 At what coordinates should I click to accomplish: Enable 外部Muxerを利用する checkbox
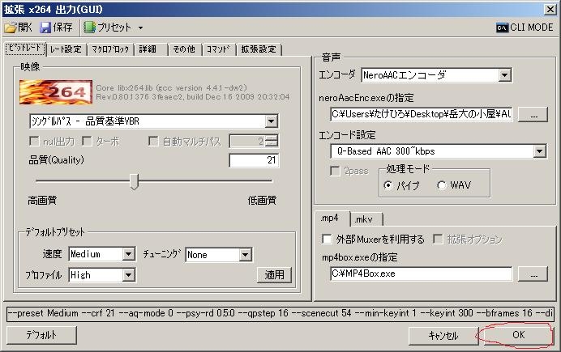327,239
